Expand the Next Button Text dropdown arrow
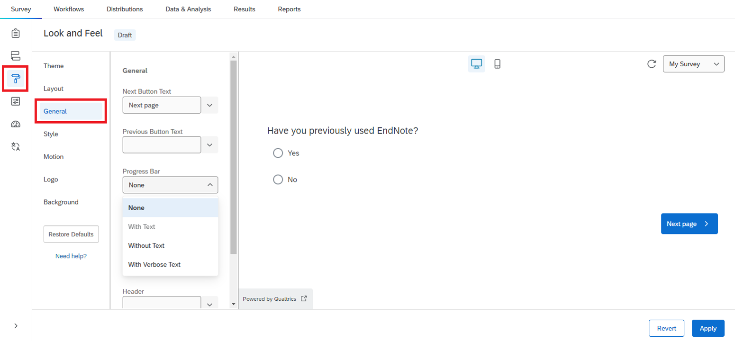Viewport: 735px width, 341px height. pos(209,105)
